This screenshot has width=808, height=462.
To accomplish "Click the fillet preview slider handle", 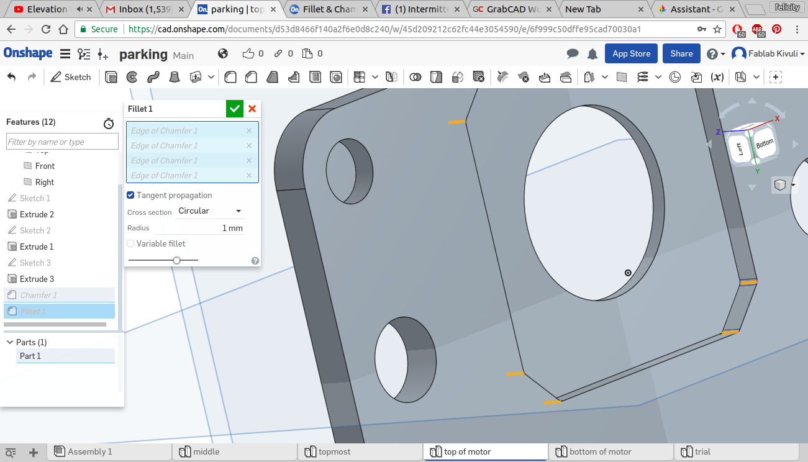I will (x=177, y=260).
